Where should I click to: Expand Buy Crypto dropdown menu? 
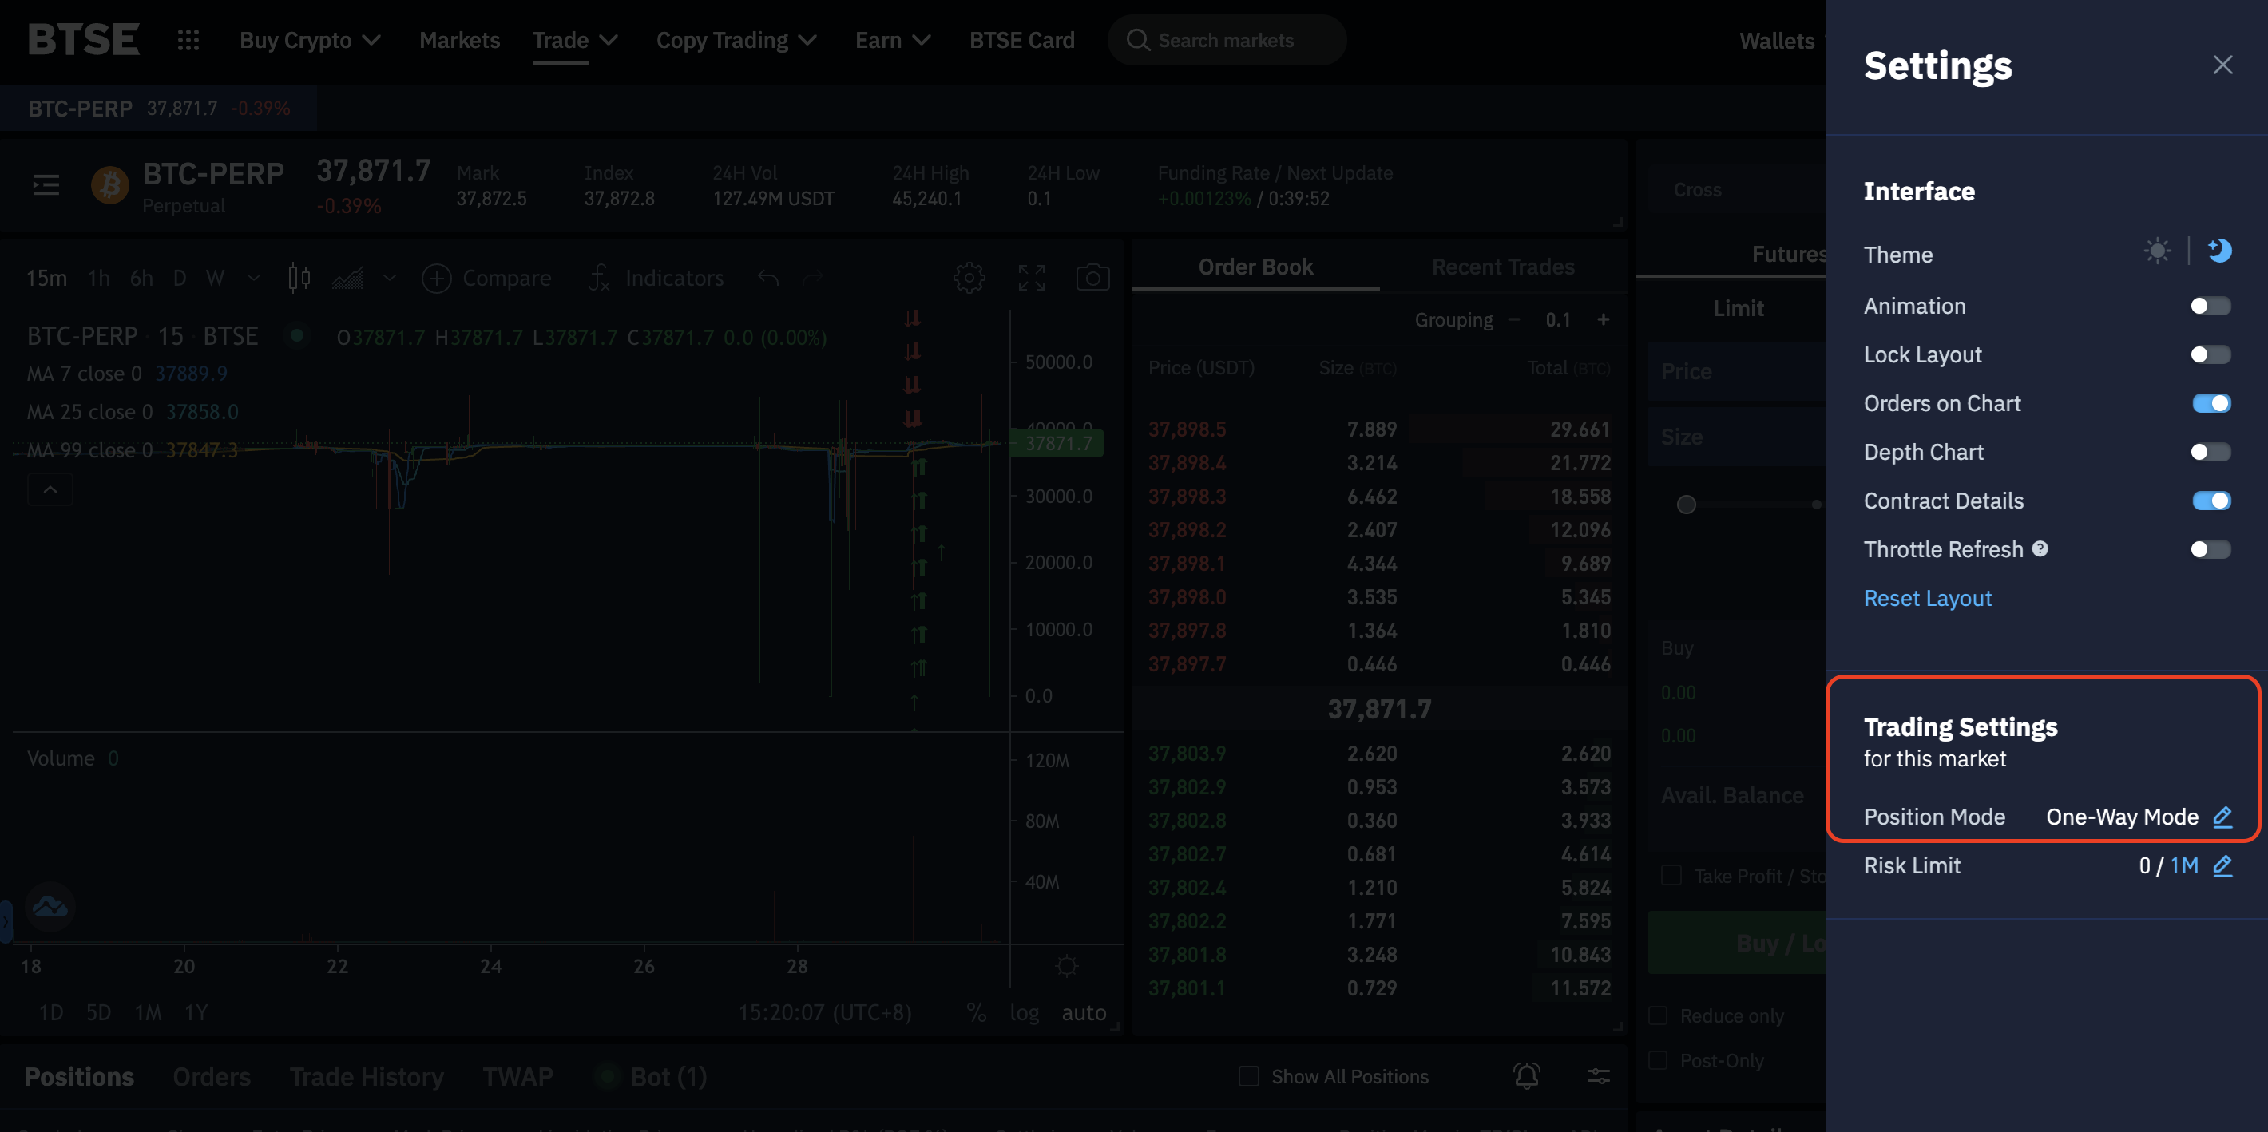click(309, 41)
